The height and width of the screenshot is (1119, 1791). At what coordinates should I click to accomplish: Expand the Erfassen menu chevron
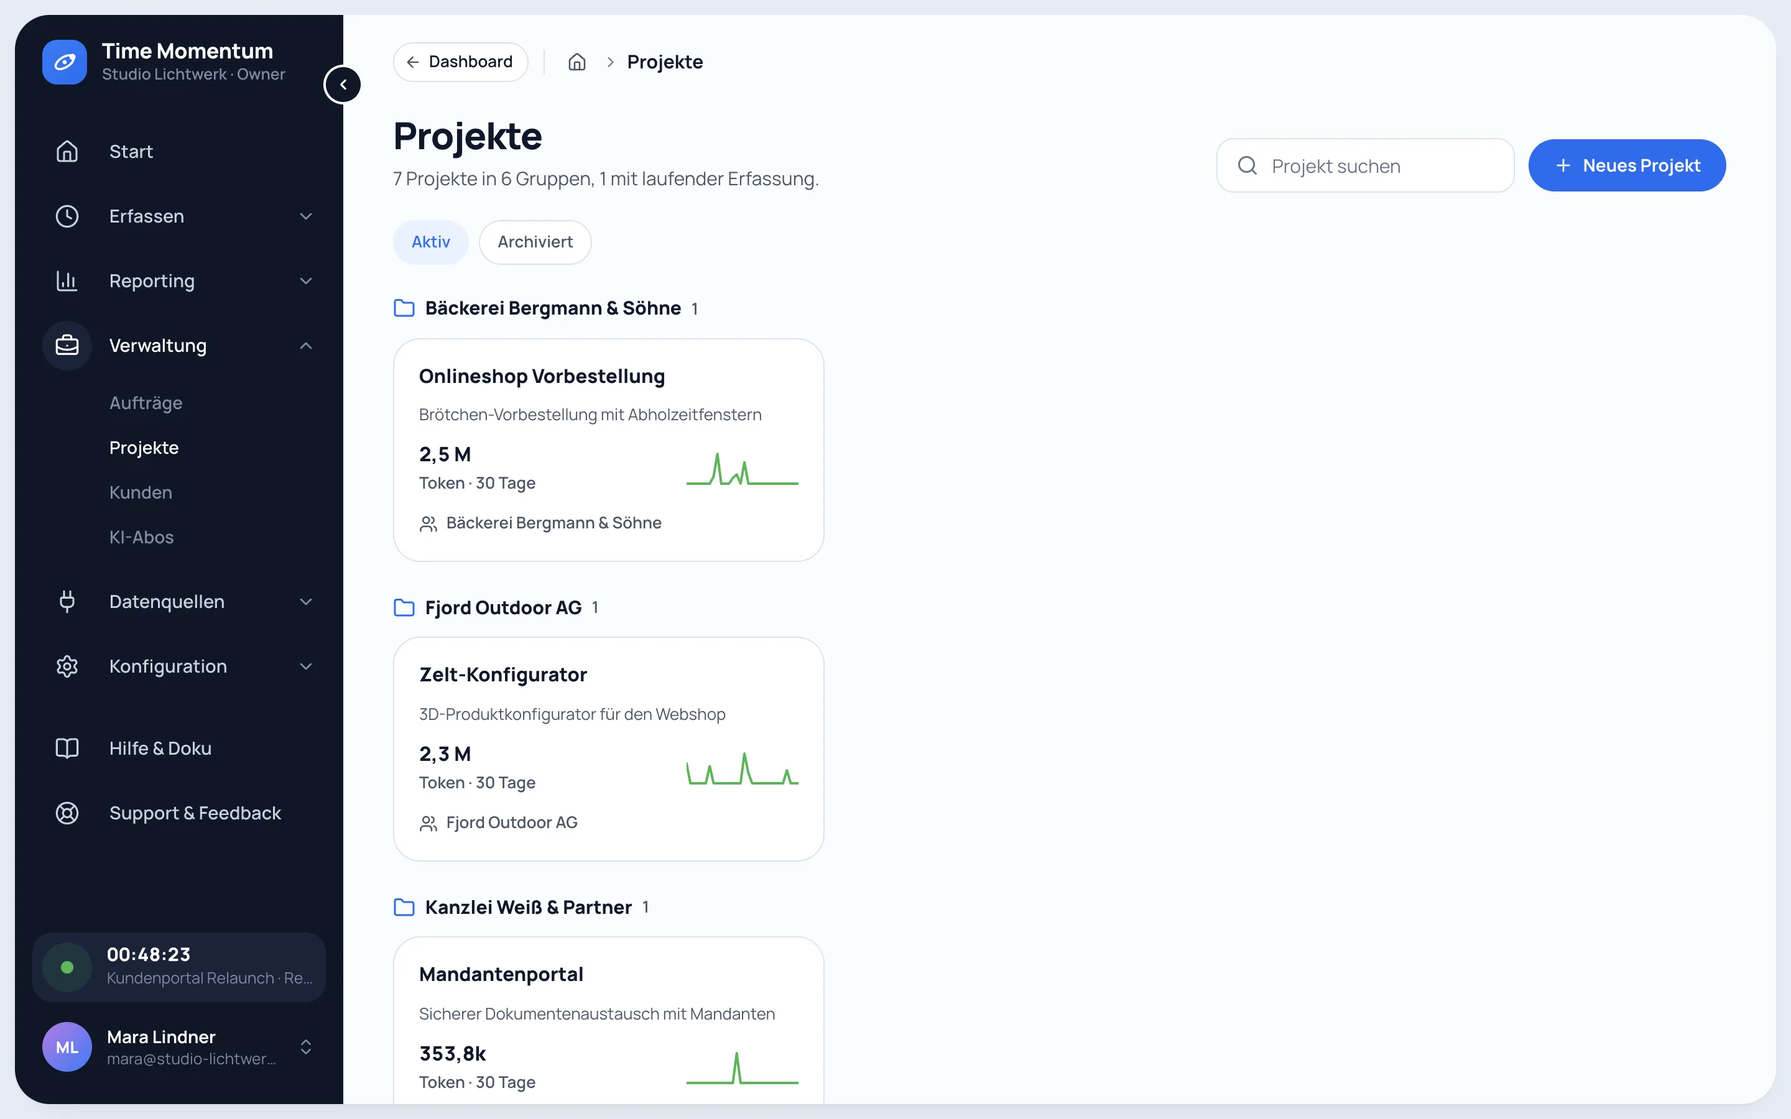point(306,216)
